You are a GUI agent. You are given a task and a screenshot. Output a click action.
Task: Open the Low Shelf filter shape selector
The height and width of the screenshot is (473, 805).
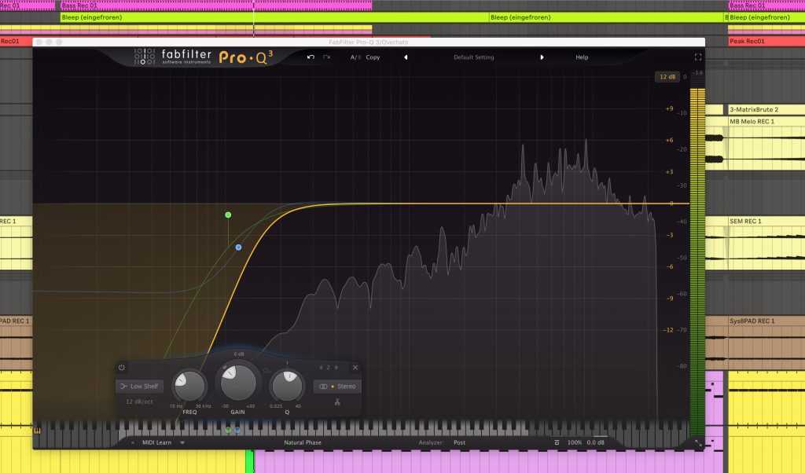click(x=142, y=386)
